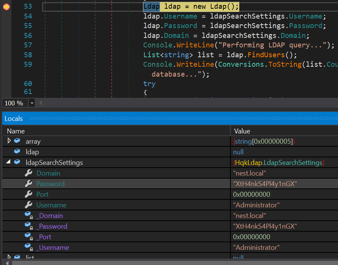Click the breakpoint marker on line 53
Screen dimensions: 338x265
6,7
